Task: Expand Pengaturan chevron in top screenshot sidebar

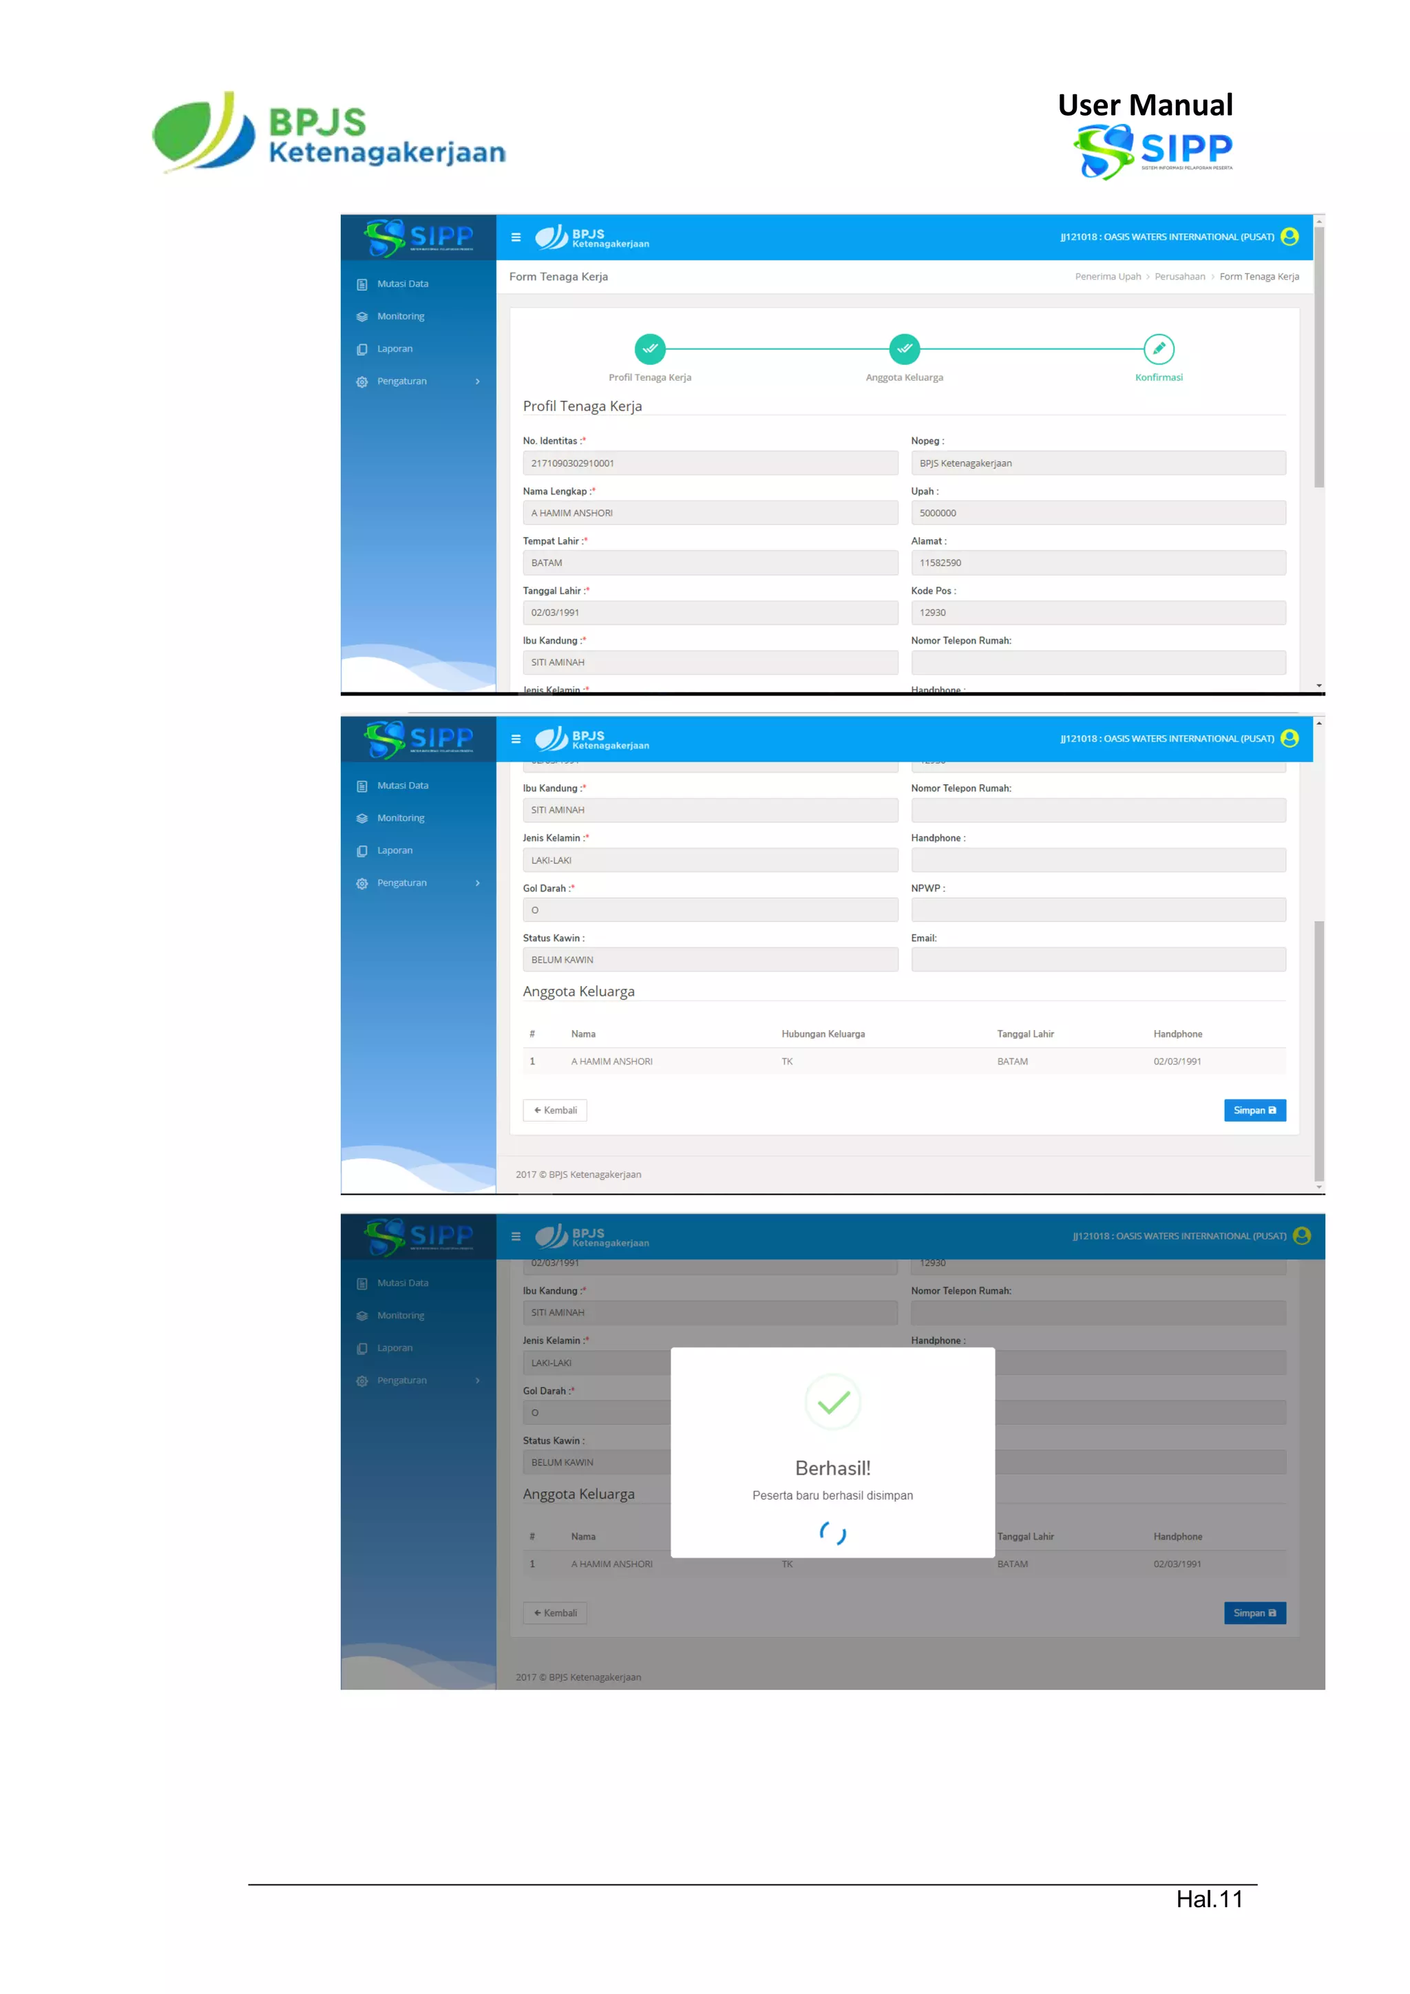Action: 478,381
